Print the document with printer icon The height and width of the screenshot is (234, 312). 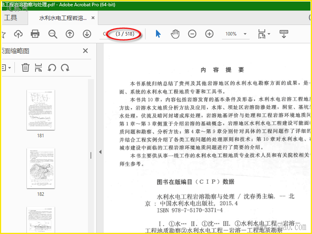click(35, 34)
